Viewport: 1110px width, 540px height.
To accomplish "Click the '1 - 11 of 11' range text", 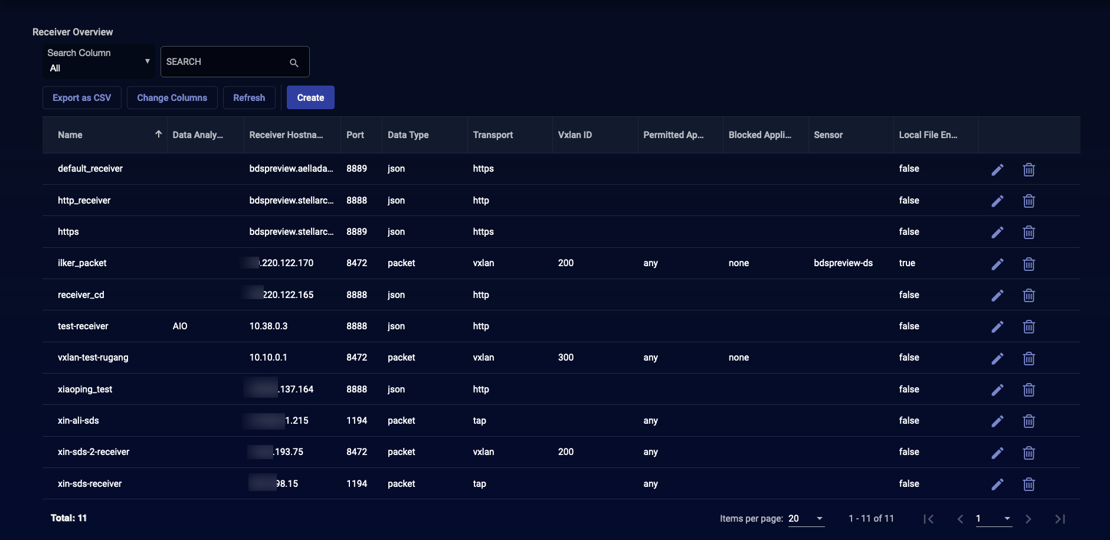I will pos(871,519).
